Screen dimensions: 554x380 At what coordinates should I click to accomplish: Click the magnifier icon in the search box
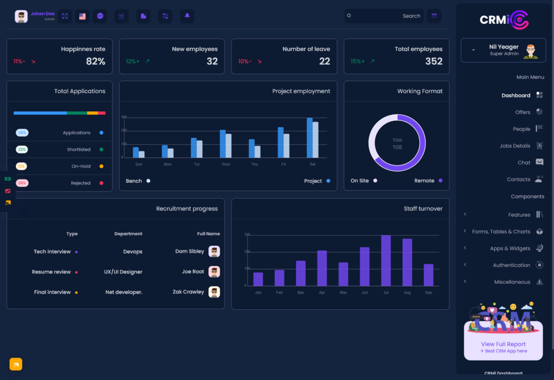(349, 16)
